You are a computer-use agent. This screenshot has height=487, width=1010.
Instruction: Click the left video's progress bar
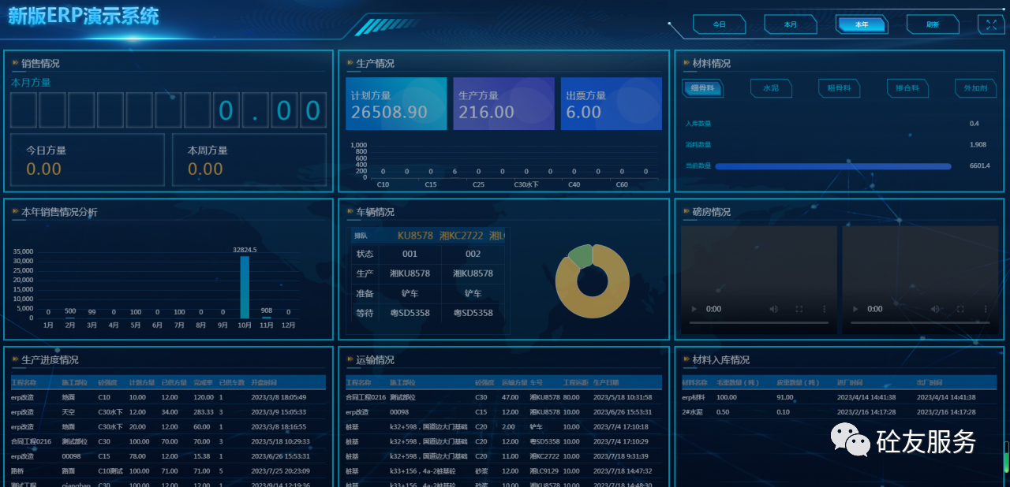759,323
